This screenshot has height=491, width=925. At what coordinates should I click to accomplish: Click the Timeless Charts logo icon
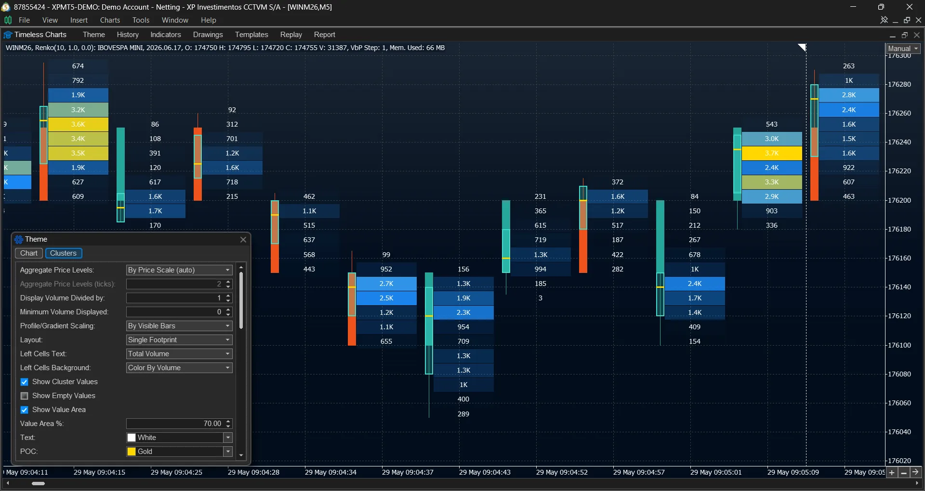click(8, 35)
